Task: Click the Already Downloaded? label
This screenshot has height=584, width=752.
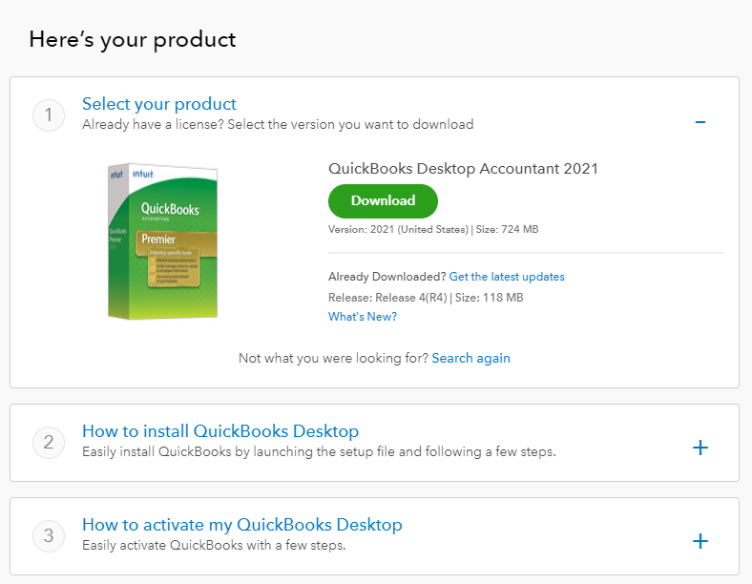Action: click(x=387, y=277)
